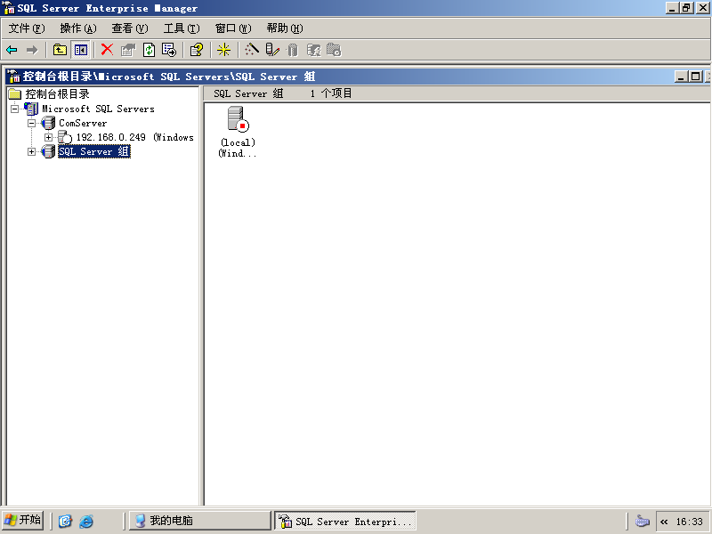Screen dimensions: 712x534
Task: Open the 工具(T) menu
Action: point(182,28)
